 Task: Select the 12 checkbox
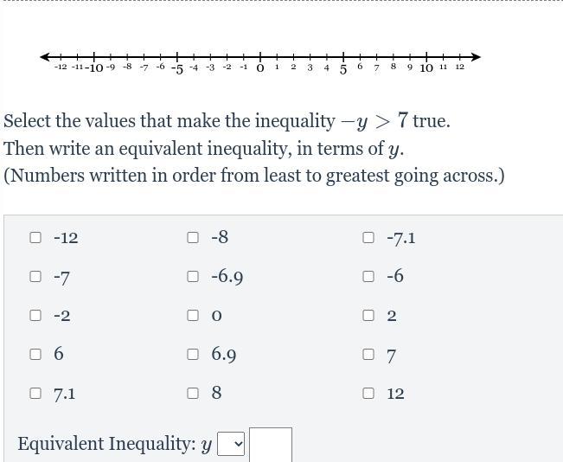(x=368, y=393)
